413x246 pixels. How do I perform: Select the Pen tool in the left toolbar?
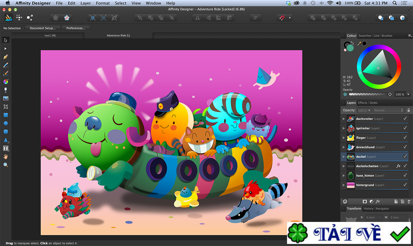(x=6, y=57)
